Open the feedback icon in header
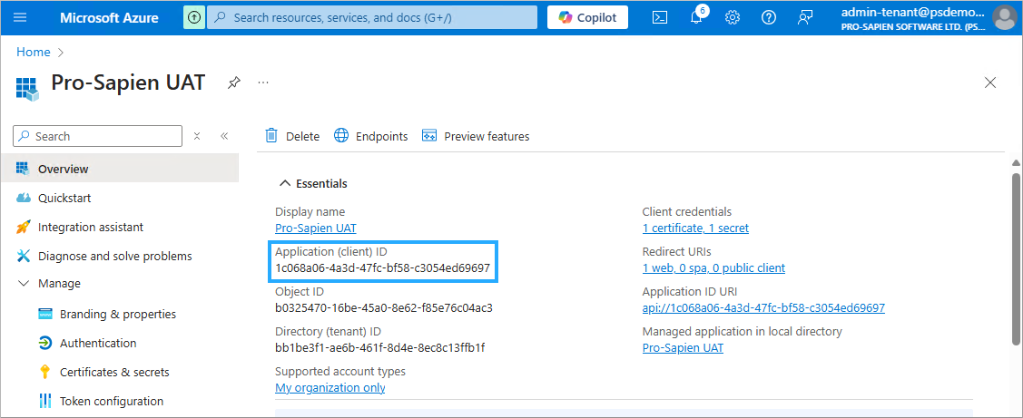 pyautogui.click(x=804, y=17)
